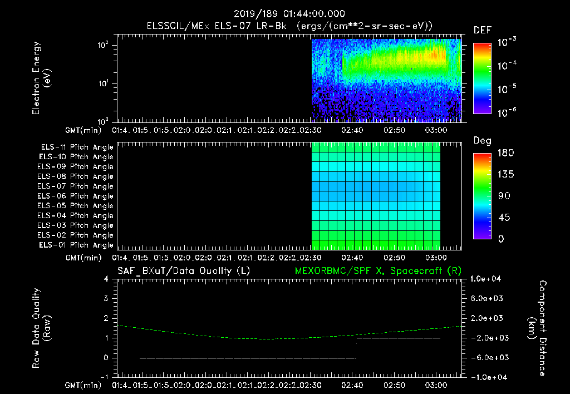Screen dimensions: 570x394
Task: Click the 'ELS-09 Pitch Angle' row label
Action: [x=76, y=167]
